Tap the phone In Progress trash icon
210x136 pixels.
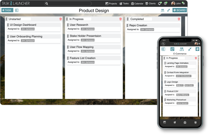click(x=196, y=58)
